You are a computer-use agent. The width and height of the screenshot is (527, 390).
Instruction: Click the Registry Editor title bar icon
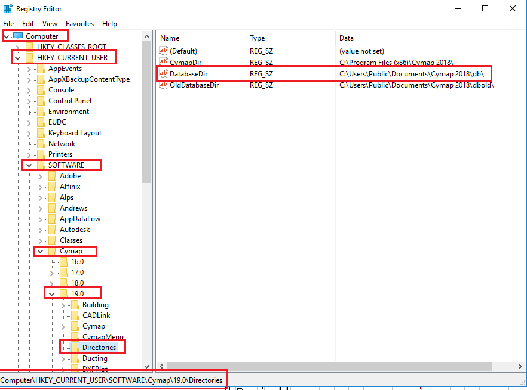(x=8, y=8)
